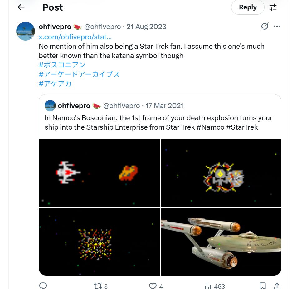
Task: Open the x.com/ohfivepro/stat... link
Action: click(75, 37)
